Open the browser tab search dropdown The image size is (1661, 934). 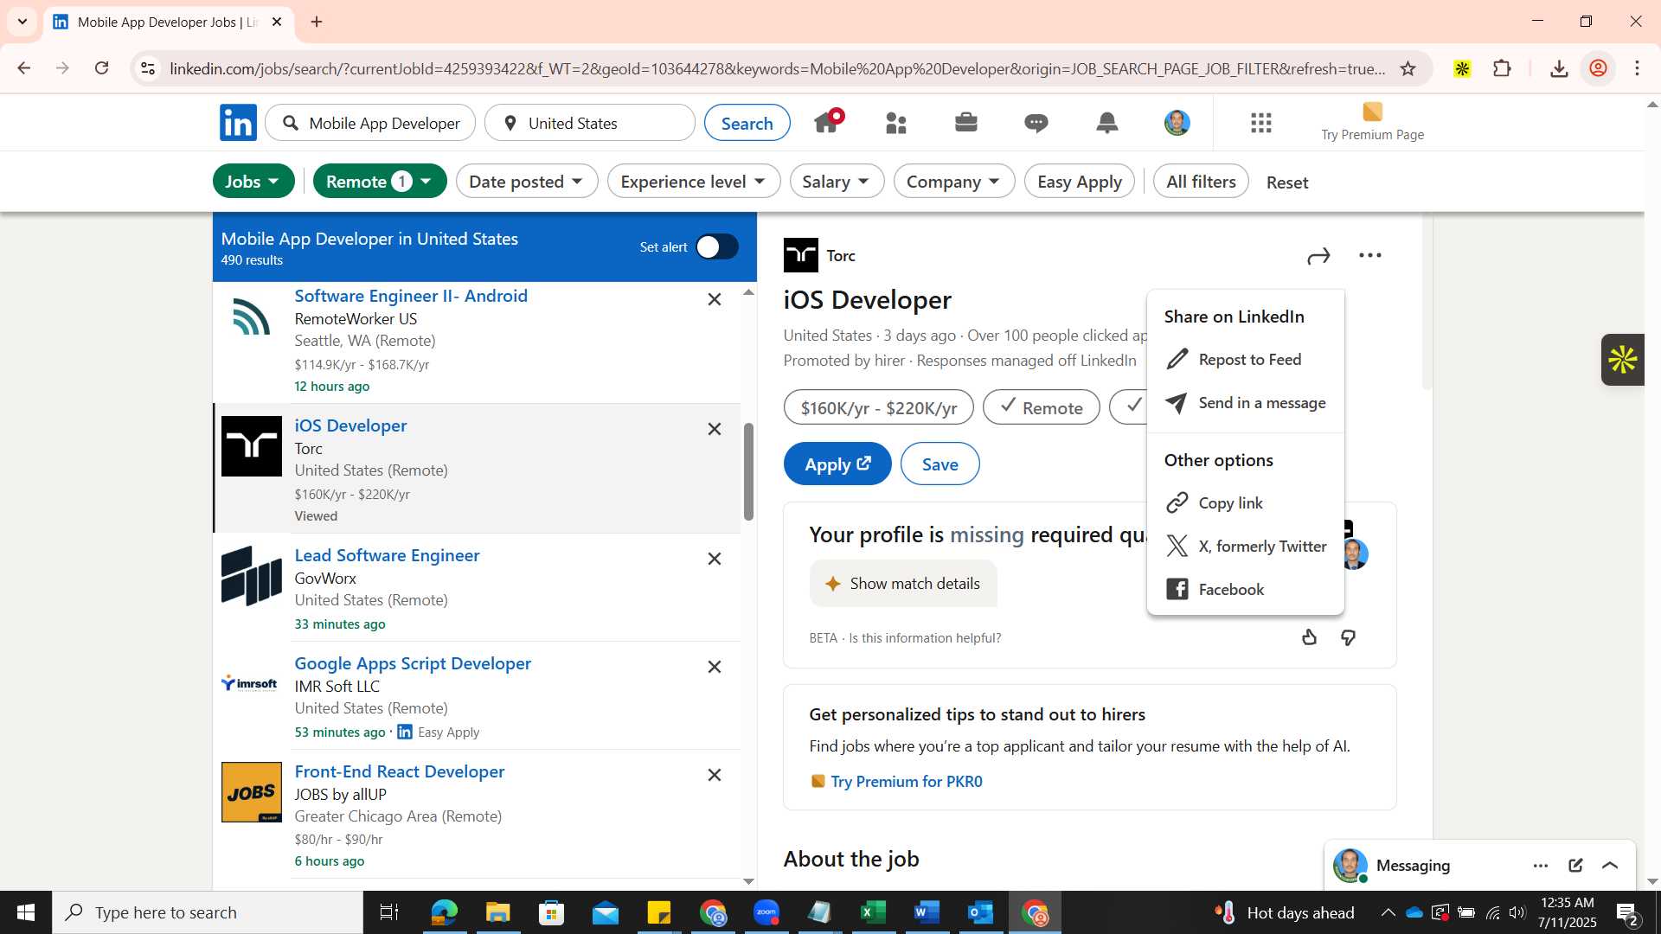pos(22,22)
